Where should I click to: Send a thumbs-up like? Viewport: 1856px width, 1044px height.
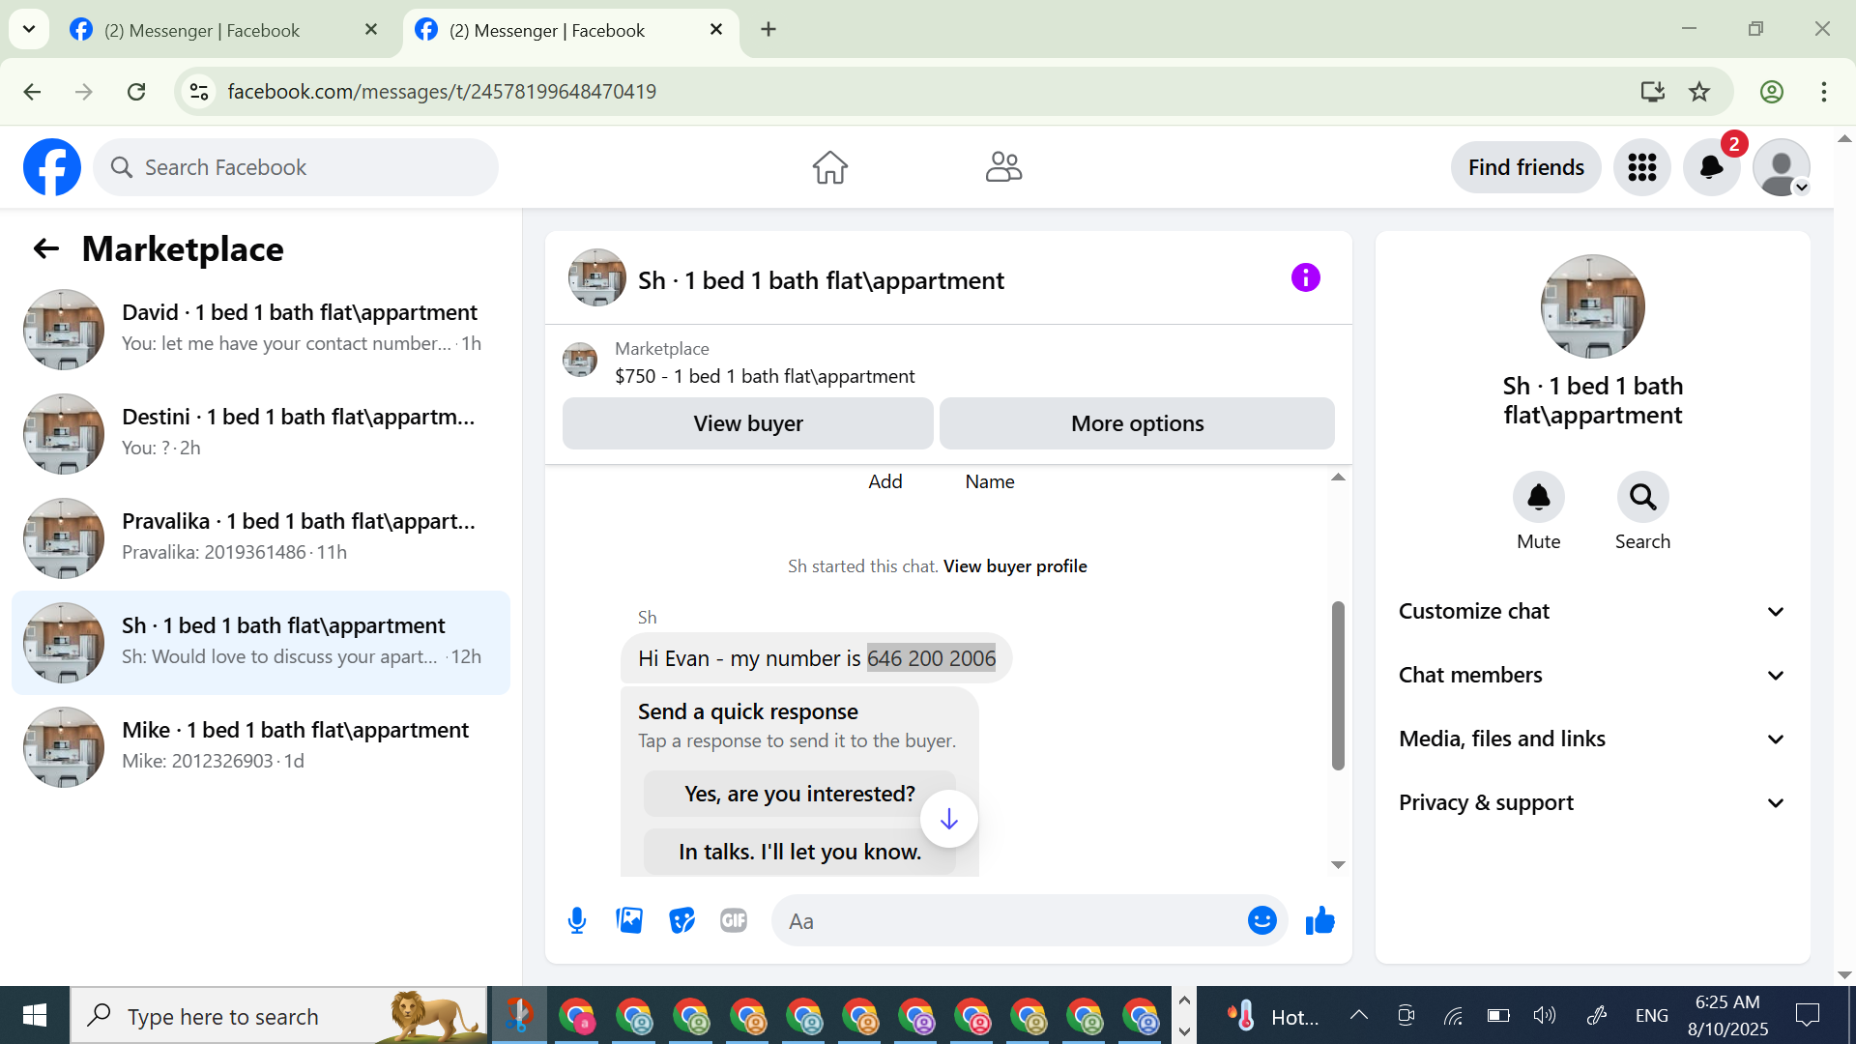coord(1319,920)
